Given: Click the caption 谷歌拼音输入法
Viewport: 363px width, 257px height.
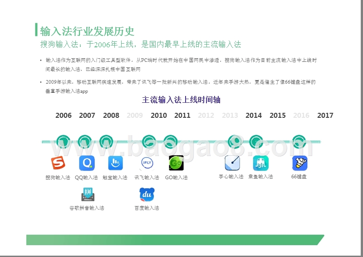Looking at the screenshot, I should click(87, 208).
